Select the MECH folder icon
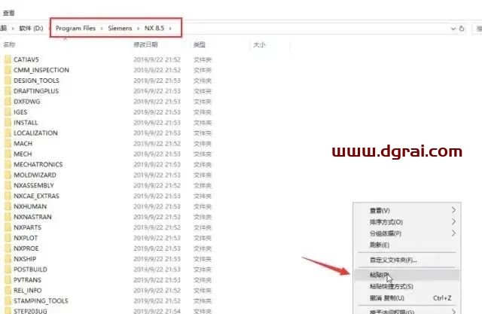Screen dimensions: 482x314 [8, 154]
